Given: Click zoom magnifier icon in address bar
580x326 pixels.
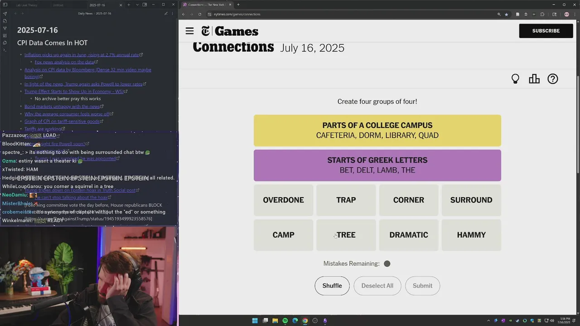Looking at the screenshot, I should click(499, 14).
